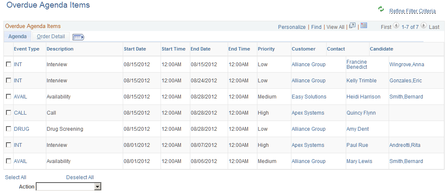446x194 pixels.
Task: Tick the checkbox for Drug Screening row
Action: (x=8, y=129)
